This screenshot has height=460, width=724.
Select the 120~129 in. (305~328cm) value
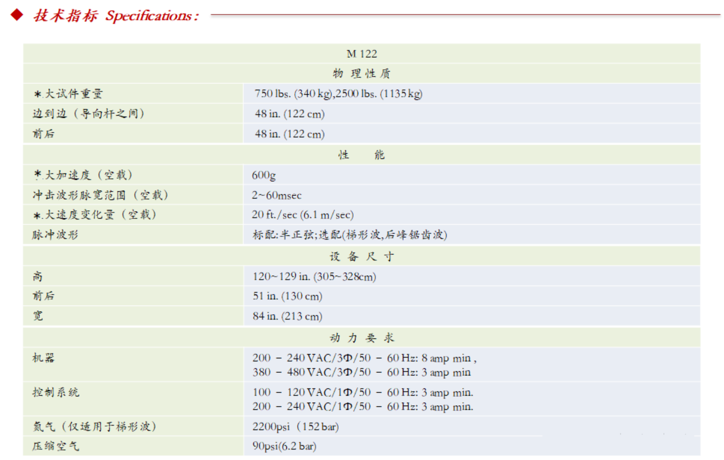[315, 276]
